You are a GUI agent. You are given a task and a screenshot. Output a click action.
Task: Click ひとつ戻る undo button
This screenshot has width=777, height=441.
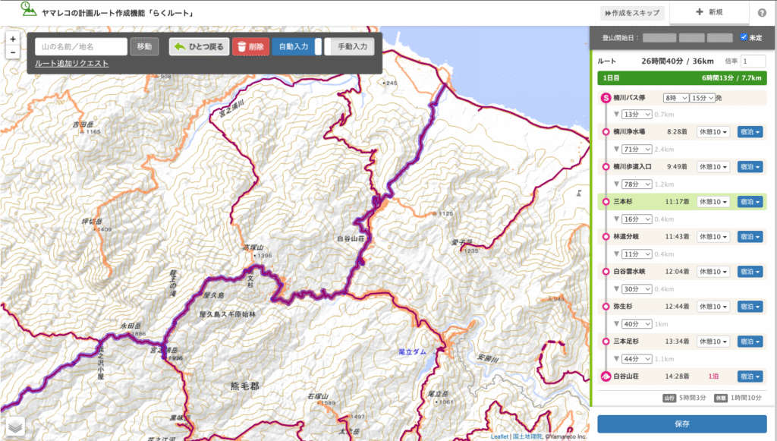click(x=200, y=46)
